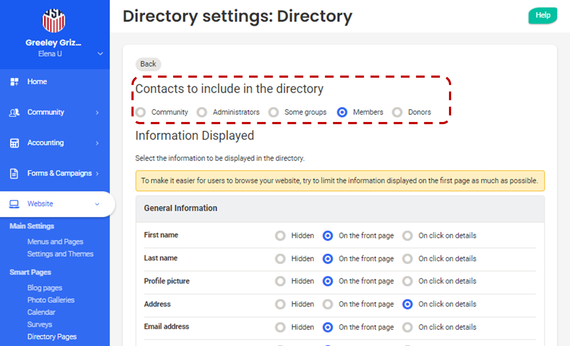The image size is (570, 346).
Task: Click the Accounting calculator icon
Action: point(14,143)
